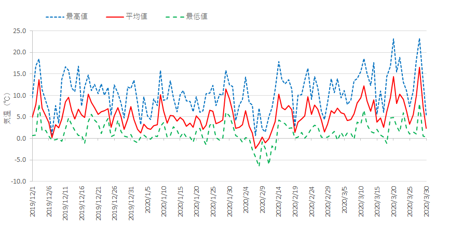Click the 最高値 peak near 2019/12/3
This screenshot has width=449, height=241.
38,59
